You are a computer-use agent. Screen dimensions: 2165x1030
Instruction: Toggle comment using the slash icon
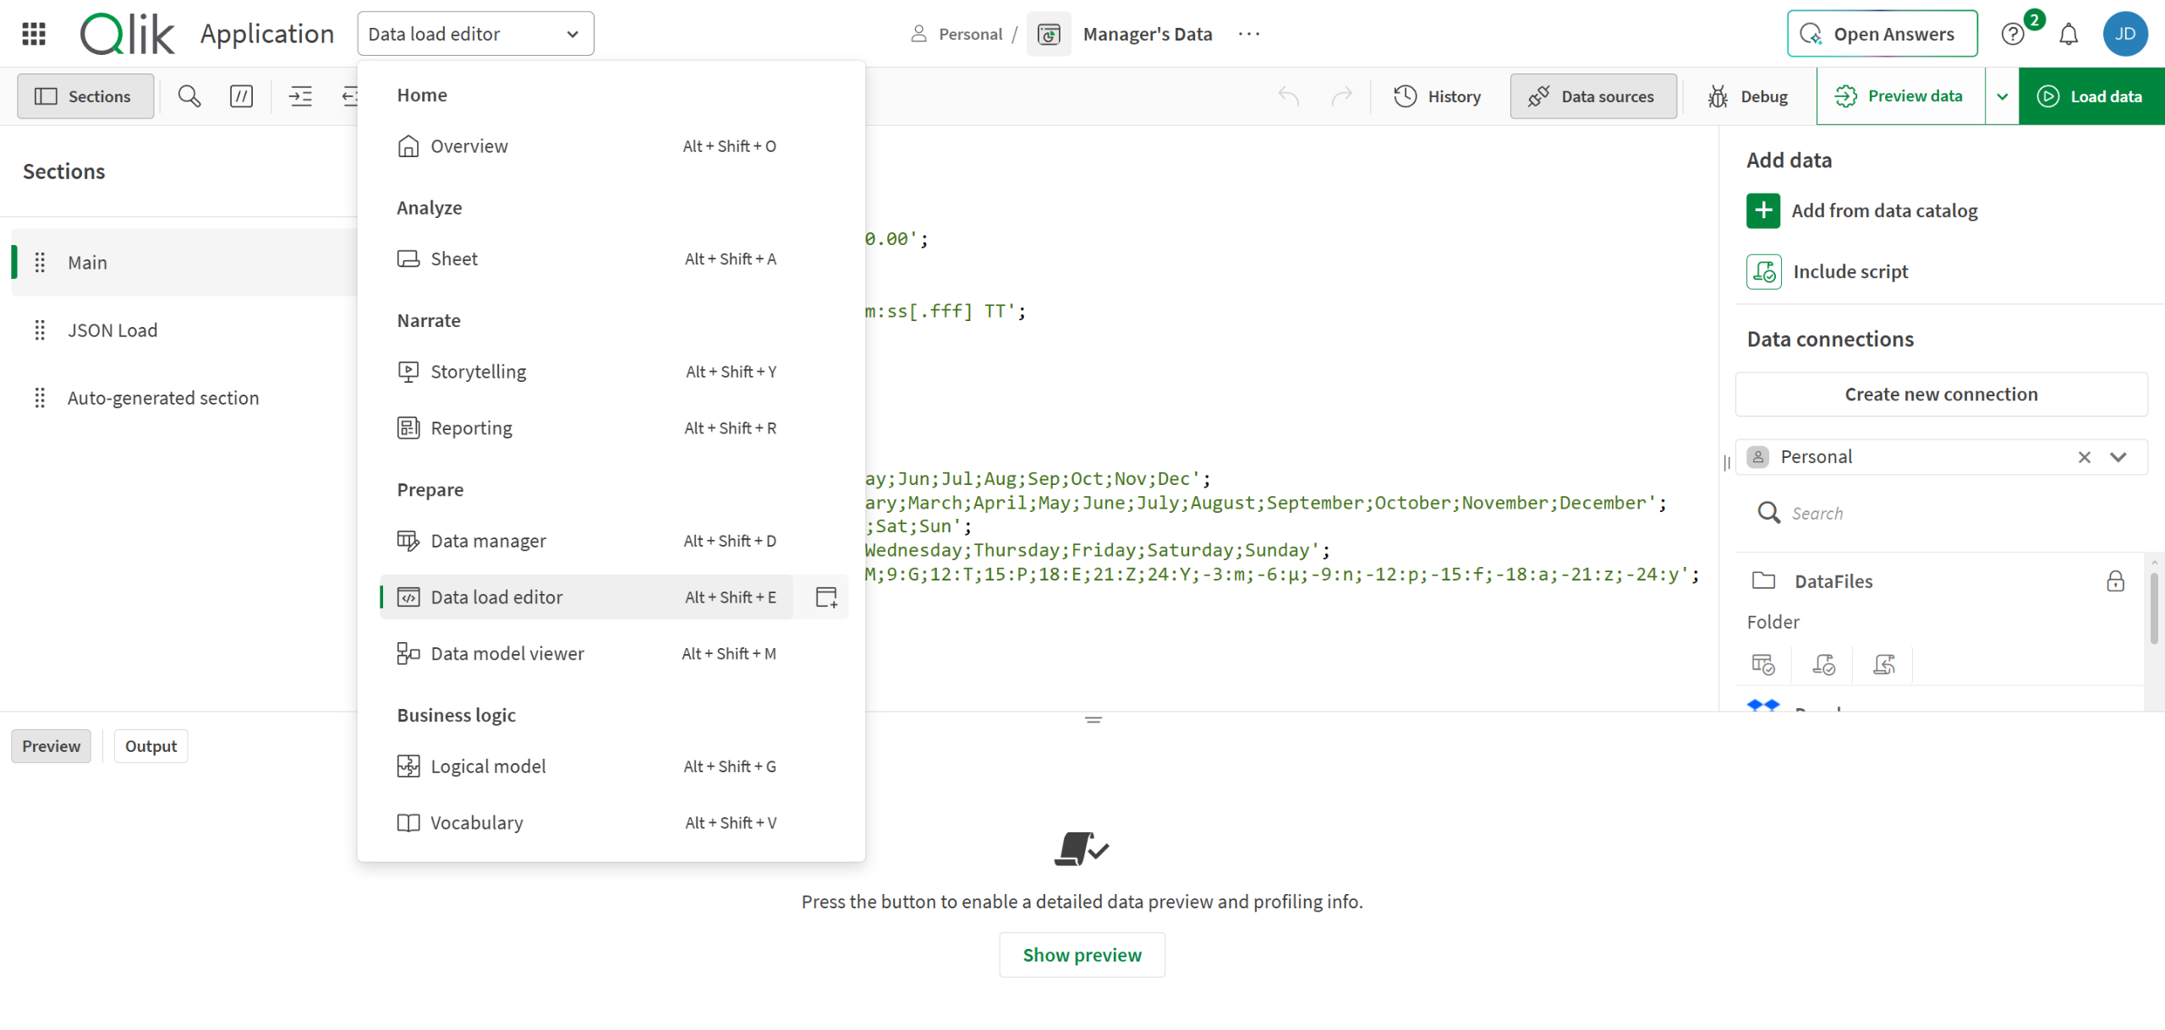coord(241,96)
